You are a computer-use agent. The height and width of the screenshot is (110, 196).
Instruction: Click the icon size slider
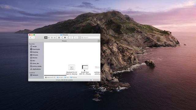(94, 80)
